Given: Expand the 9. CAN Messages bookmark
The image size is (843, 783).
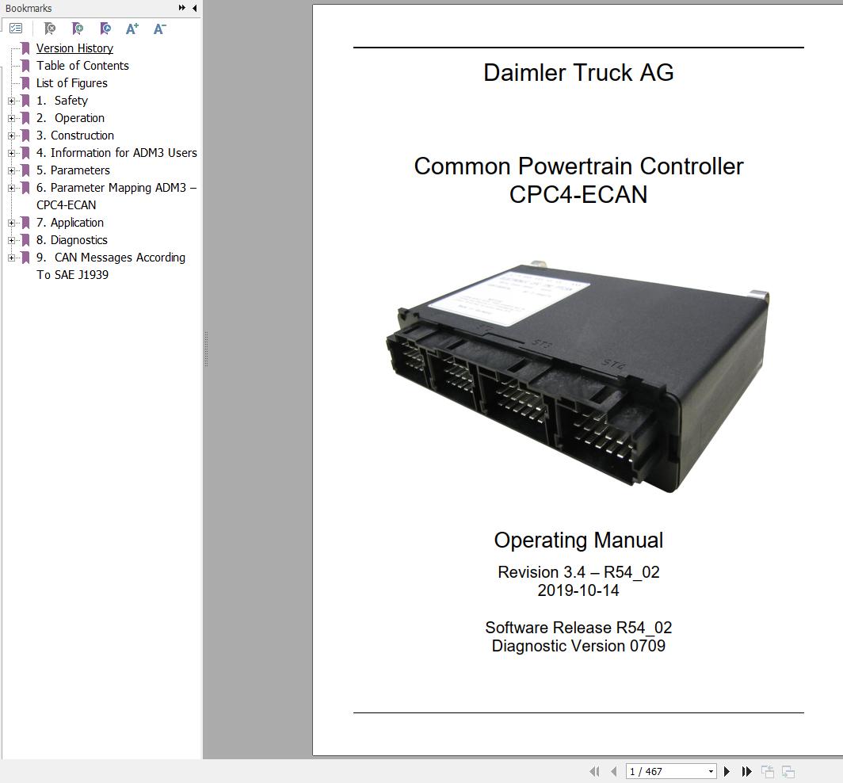Looking at the screenshot, I should (11, 258).
